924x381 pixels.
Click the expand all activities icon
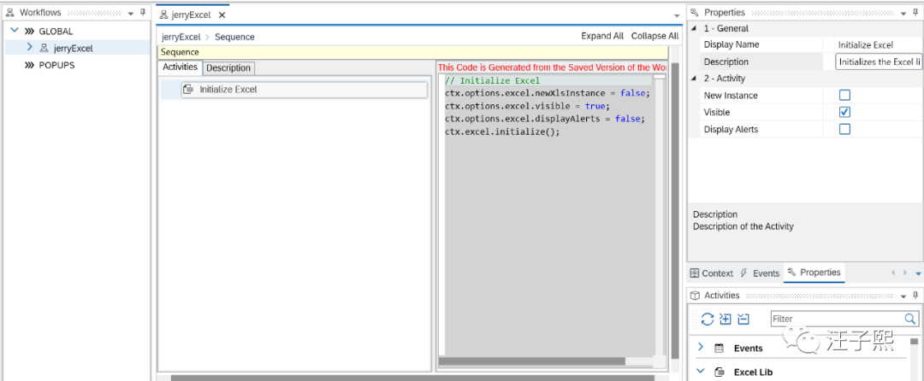tap(726, 319)
